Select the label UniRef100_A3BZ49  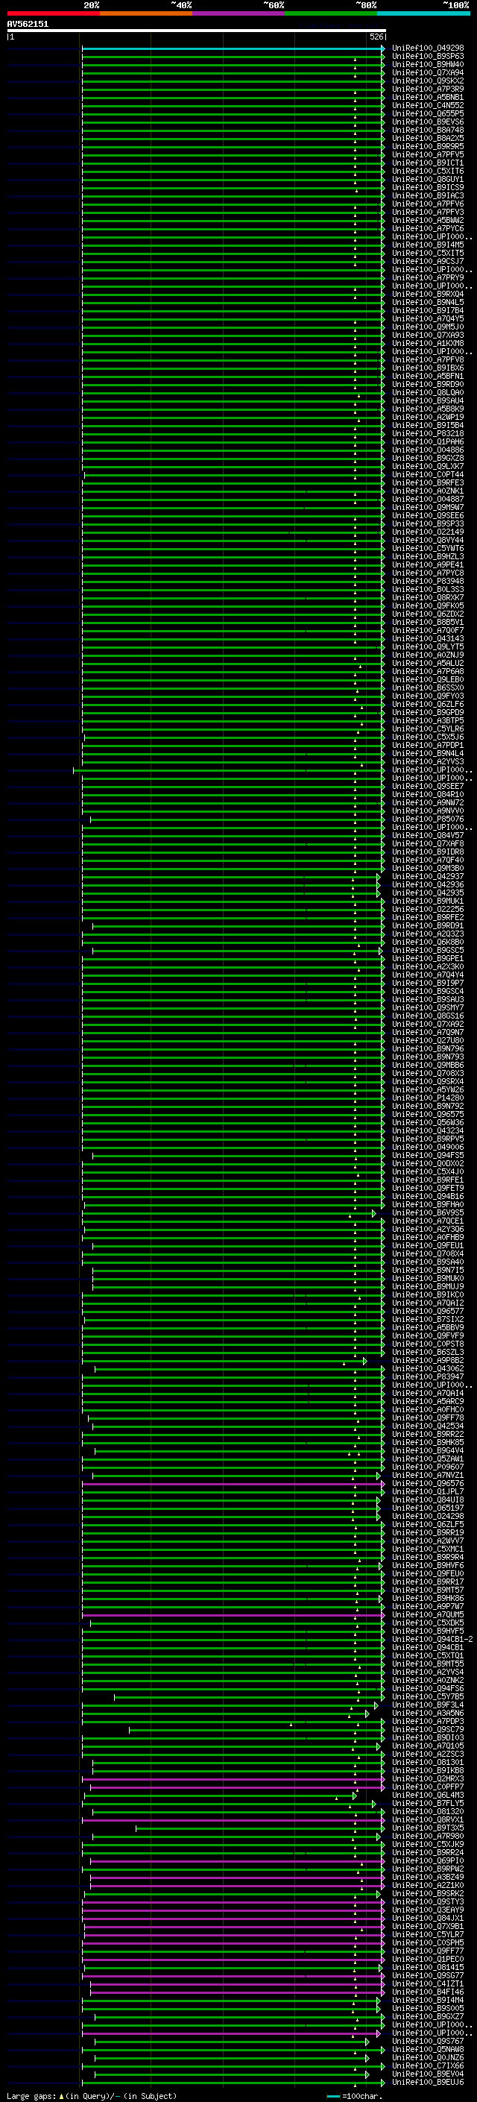click(x=428, y=1877)
